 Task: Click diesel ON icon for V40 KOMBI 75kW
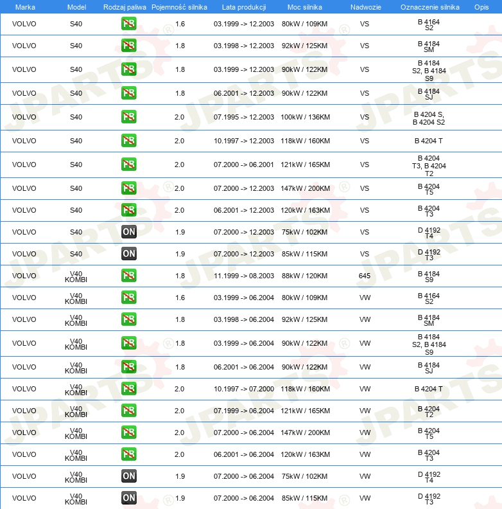point(129,476)
